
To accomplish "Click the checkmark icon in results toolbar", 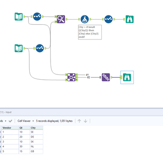I will pos(10,121).
